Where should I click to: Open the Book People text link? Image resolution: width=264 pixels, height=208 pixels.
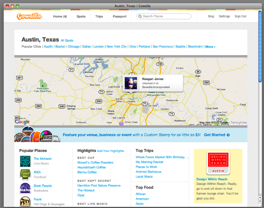click(x=43, y=186)
